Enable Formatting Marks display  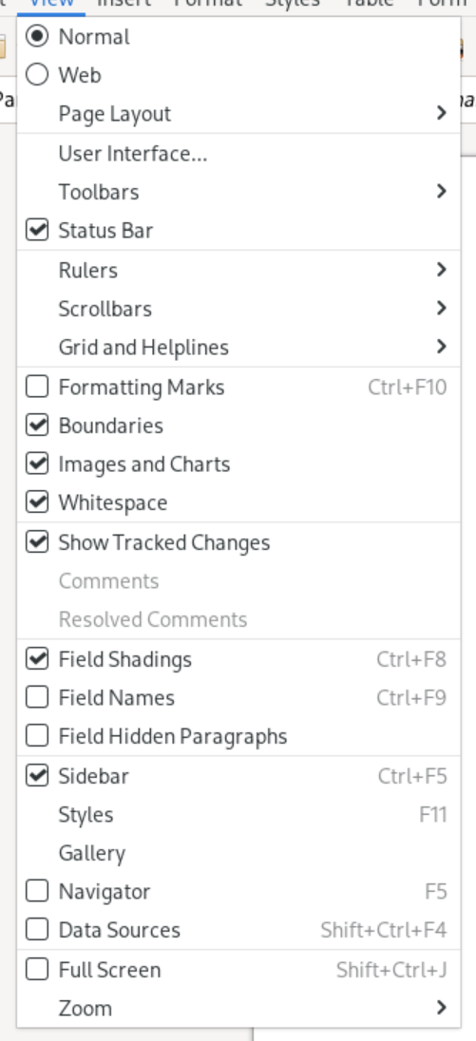(x=36, y=388)
